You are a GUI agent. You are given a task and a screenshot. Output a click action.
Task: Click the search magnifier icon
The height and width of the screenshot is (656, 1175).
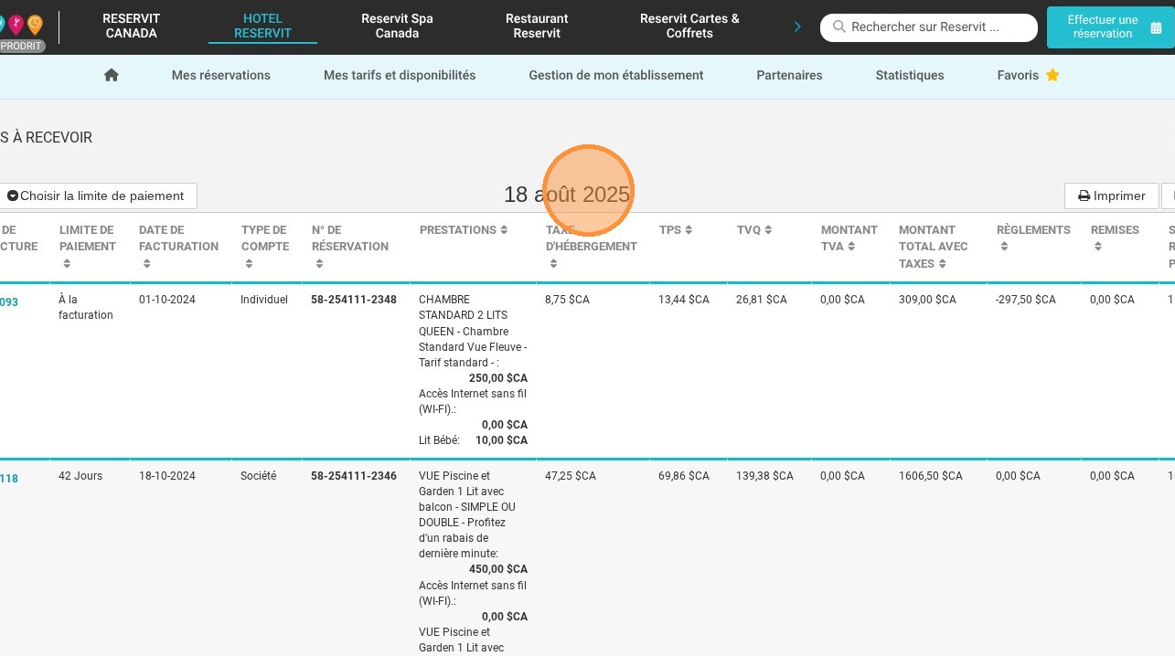(x=839, y=26)
